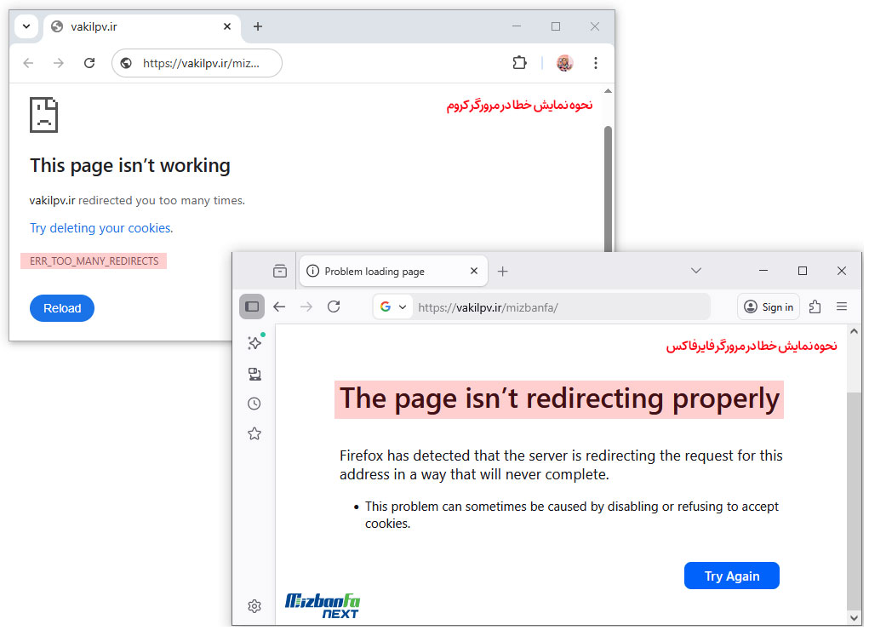Open Chrome's tab search dropdown
Screen dimensions: 869x636
pos(26,26)
